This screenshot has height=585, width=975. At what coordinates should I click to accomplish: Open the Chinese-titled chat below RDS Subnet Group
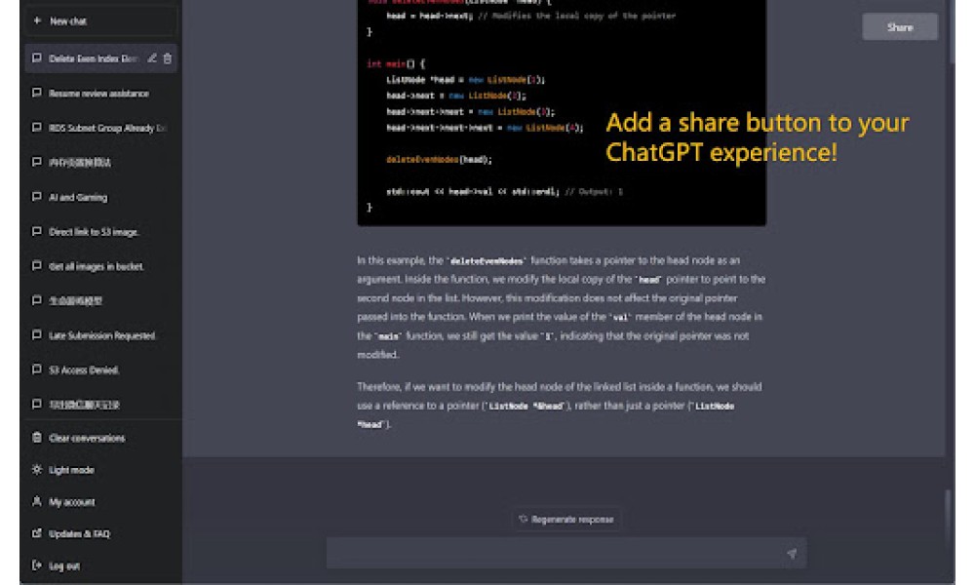point(100,162)
